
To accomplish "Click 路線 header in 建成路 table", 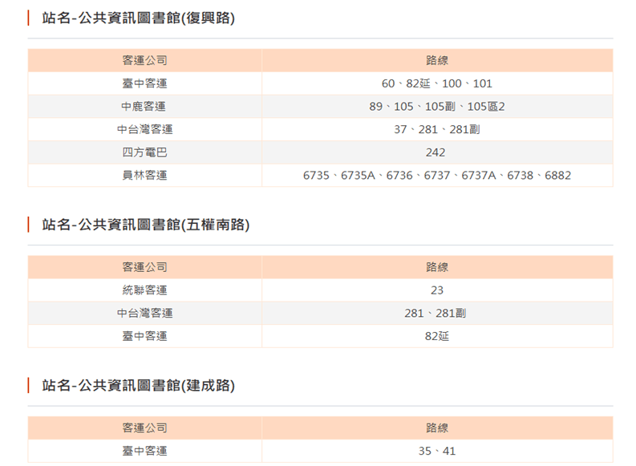I will pos(437,428).
